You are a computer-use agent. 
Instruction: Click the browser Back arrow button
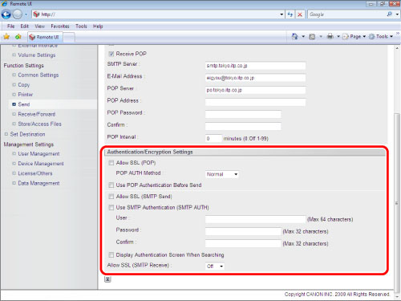point(6,14)
